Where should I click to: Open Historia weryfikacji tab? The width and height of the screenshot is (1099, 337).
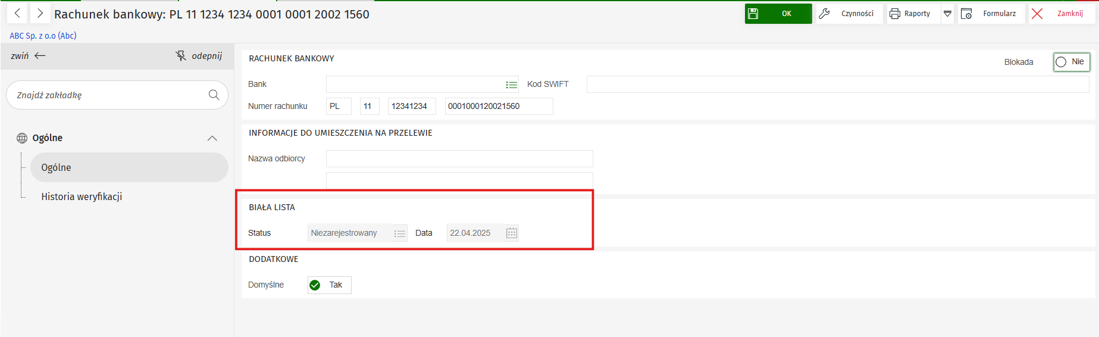[x=82, y=196]
